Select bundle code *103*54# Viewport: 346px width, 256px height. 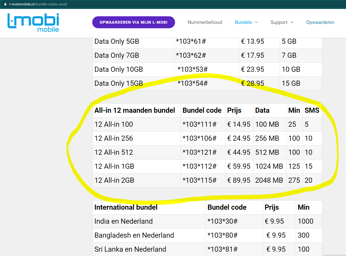click(x=193, y=83)
